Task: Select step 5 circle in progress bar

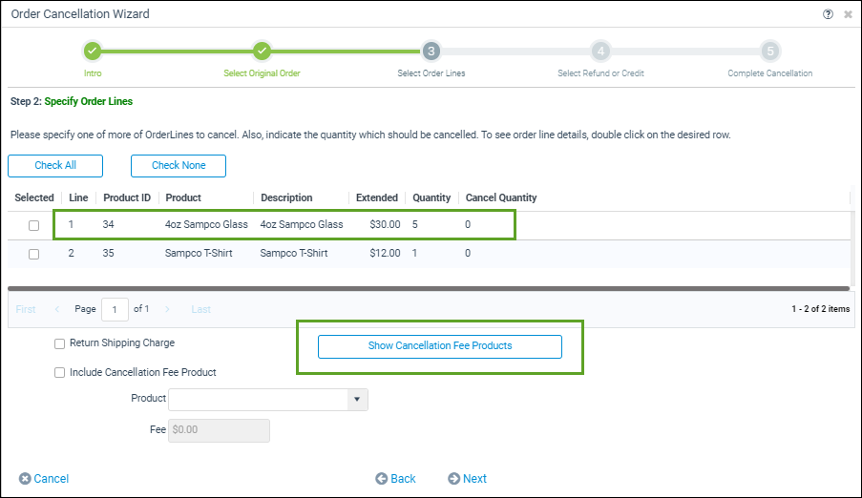Action: (770, 52)
